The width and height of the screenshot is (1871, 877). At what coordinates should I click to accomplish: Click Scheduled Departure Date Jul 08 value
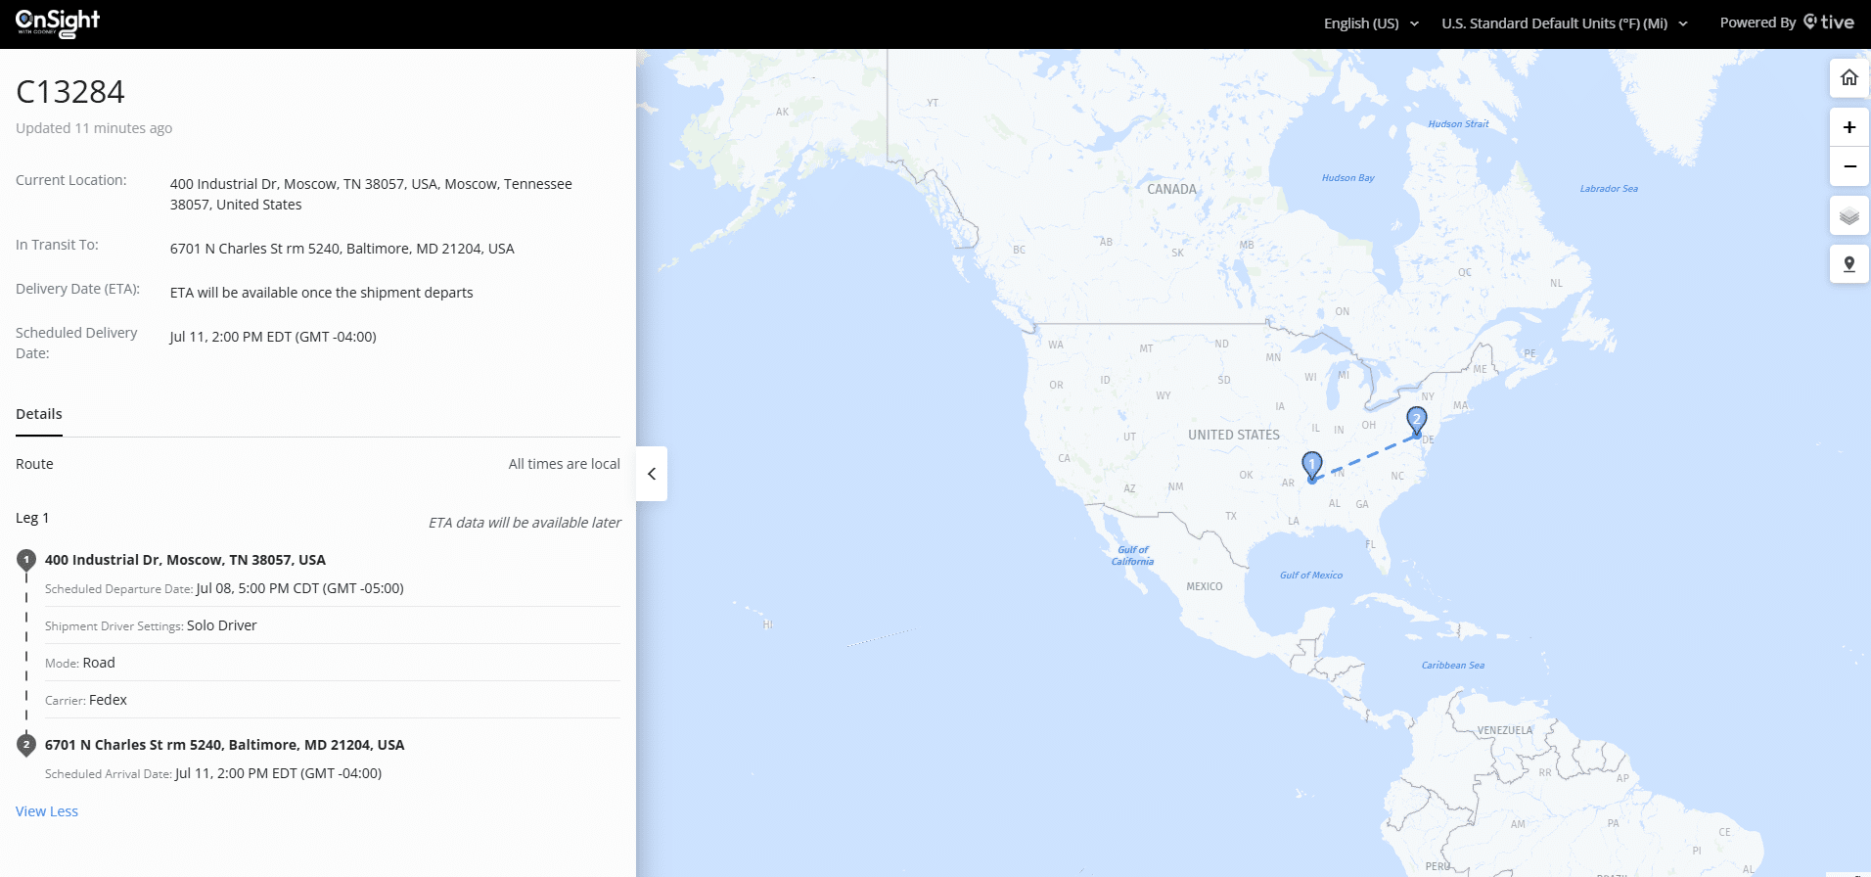(x=299, y=588)
